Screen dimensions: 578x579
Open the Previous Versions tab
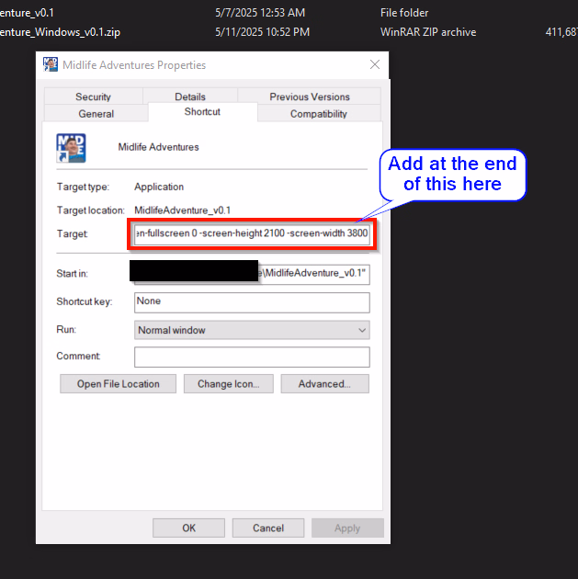click(310, 96)
